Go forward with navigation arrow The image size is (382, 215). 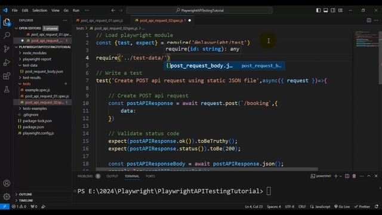click(x=121, y=10)
